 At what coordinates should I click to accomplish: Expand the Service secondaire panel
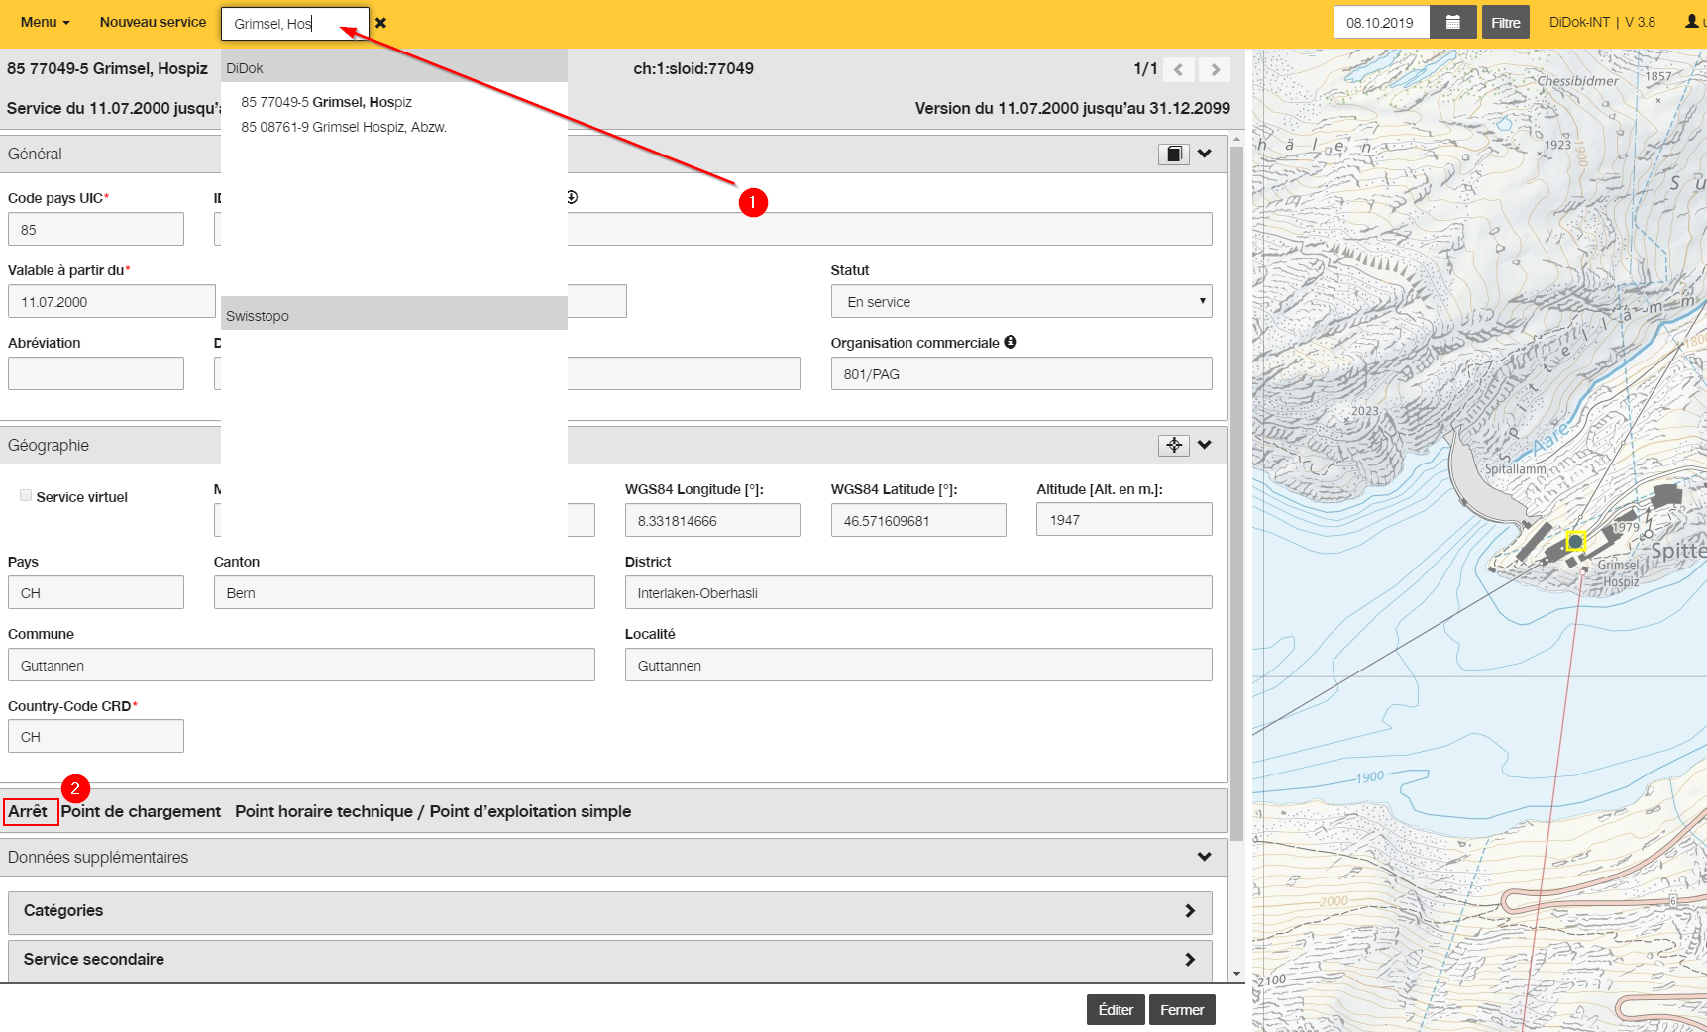click(x=610, y=960)
